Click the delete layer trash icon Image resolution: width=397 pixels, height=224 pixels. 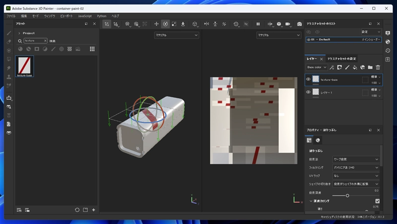pos(378,67)
